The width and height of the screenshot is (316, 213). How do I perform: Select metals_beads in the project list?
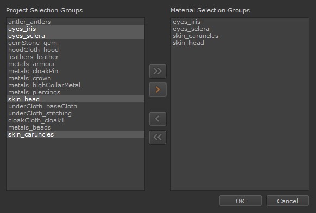(x=75, y=127)
